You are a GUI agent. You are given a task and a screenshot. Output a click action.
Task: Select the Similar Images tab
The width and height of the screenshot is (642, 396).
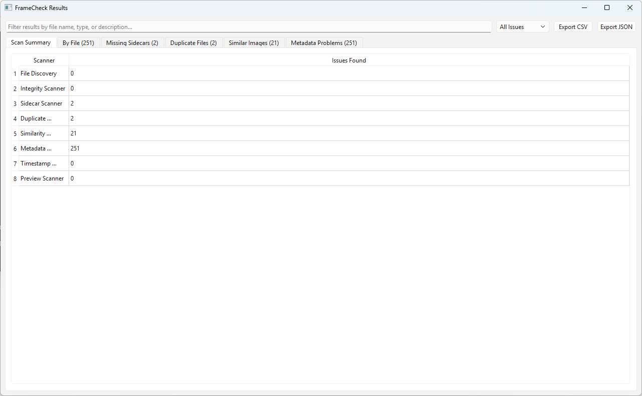pos(254,42)
